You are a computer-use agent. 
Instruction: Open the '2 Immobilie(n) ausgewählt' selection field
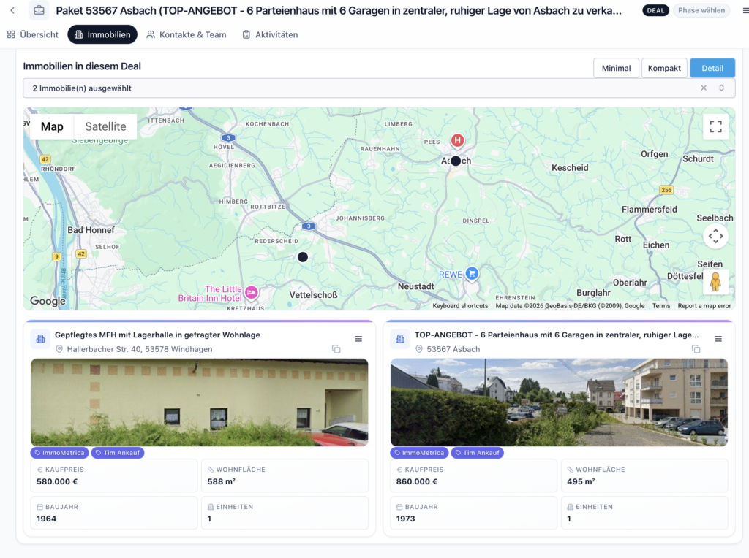(x=379, y=88)
